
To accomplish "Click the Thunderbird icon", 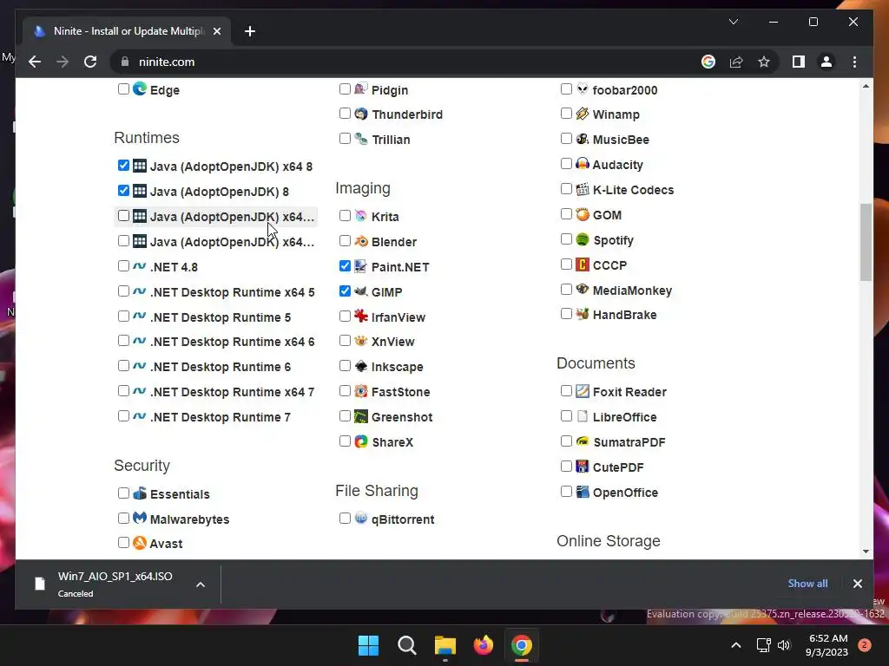I will [x=360, y=114].
